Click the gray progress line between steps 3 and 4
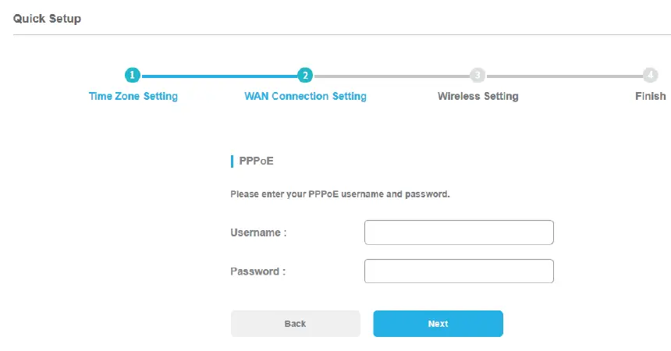 (x=563, y=76)
